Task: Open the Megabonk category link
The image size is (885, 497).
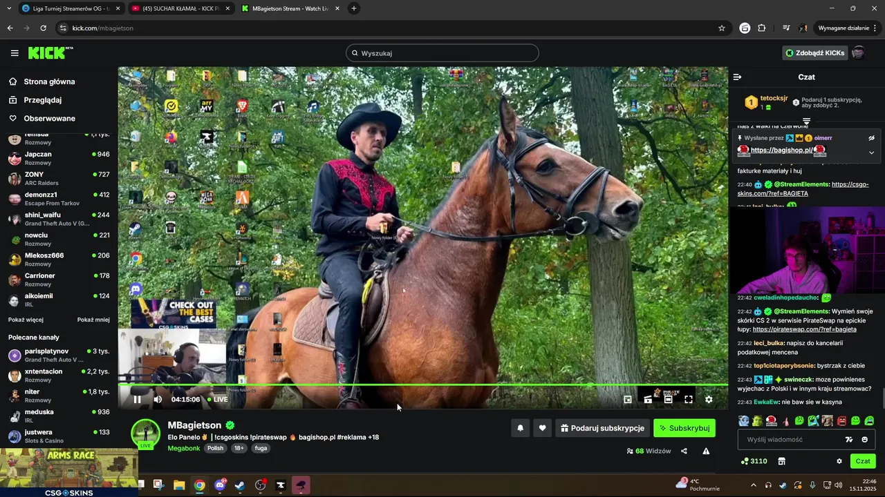Action: pos(185,448)
